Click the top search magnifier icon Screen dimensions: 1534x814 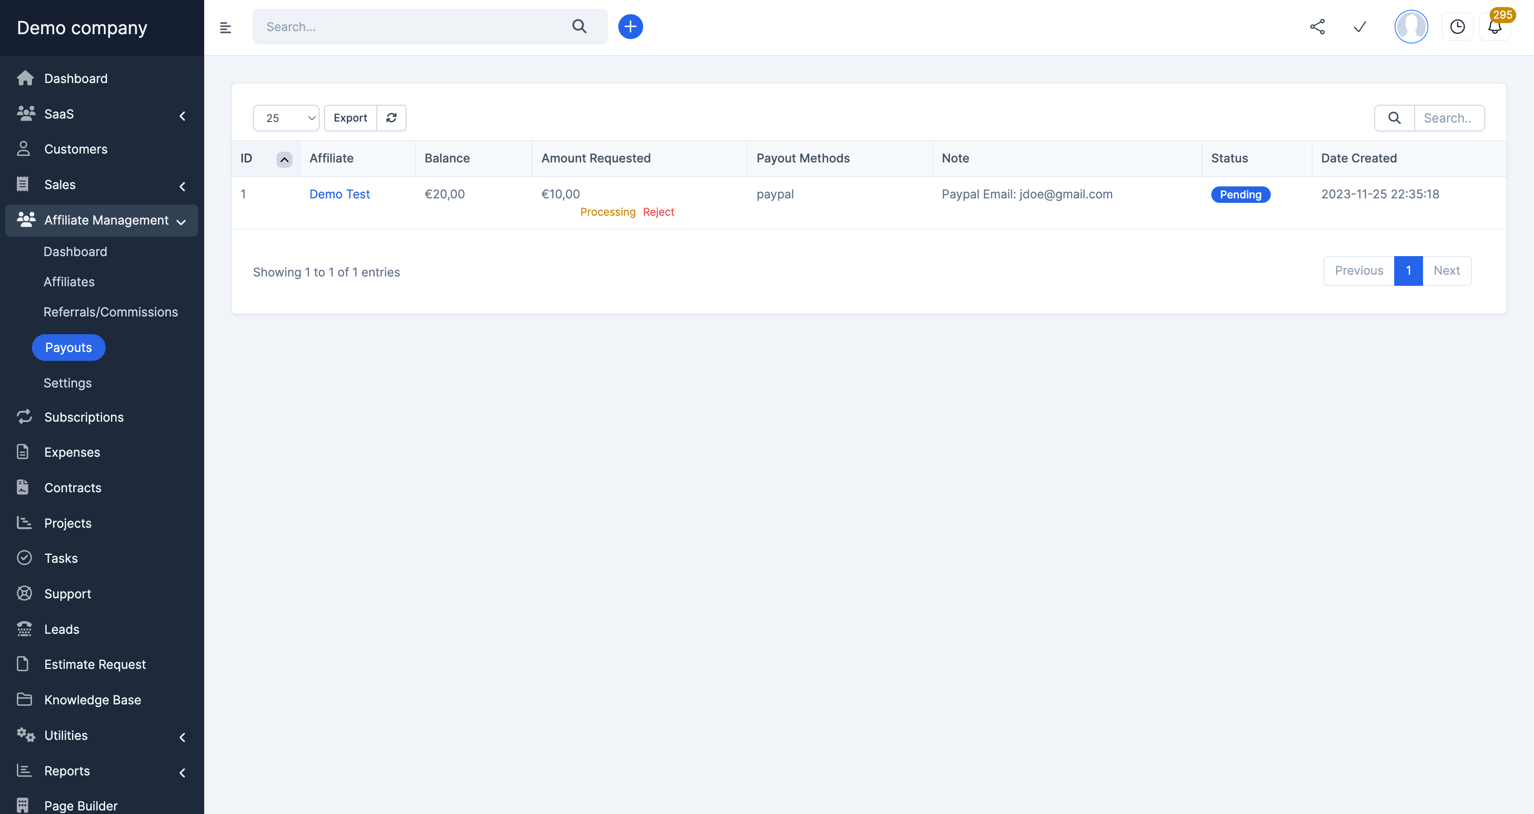[x=579, y=26]
